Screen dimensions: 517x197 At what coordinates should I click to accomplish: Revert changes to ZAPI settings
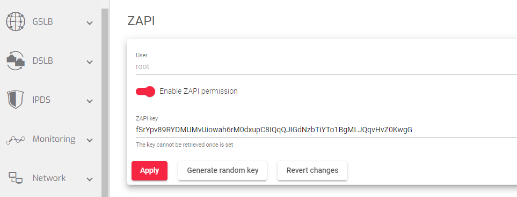[312, 171]
